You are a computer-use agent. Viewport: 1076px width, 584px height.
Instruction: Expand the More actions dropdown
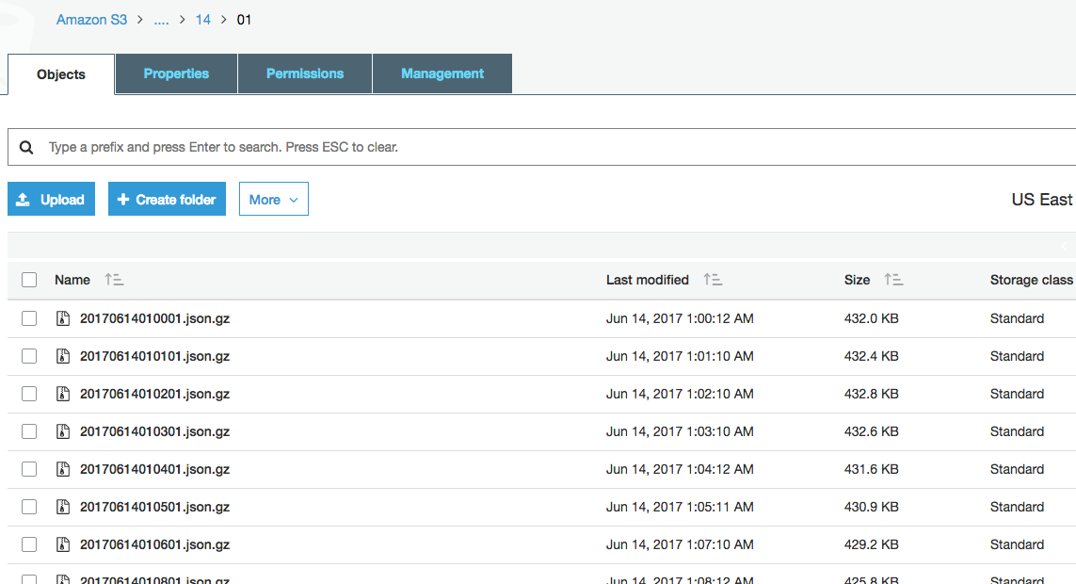pos(273,200)
